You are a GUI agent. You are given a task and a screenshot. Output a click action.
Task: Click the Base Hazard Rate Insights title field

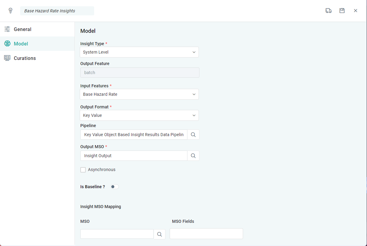57,11
